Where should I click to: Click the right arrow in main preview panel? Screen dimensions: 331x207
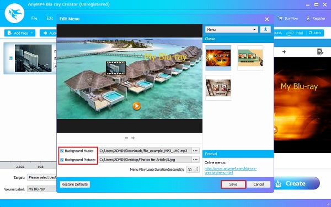pyautogui.click(x=284, y=52)
